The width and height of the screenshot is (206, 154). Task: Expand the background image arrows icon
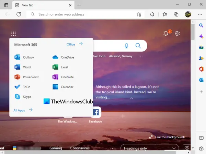pyautogui.click(x=151, y=137)
